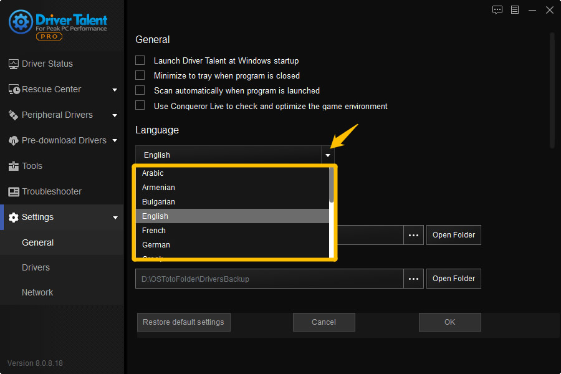Click the Settings gear icon in sidebar
Viewport: 561px width, 374px height.
[14, 218]
